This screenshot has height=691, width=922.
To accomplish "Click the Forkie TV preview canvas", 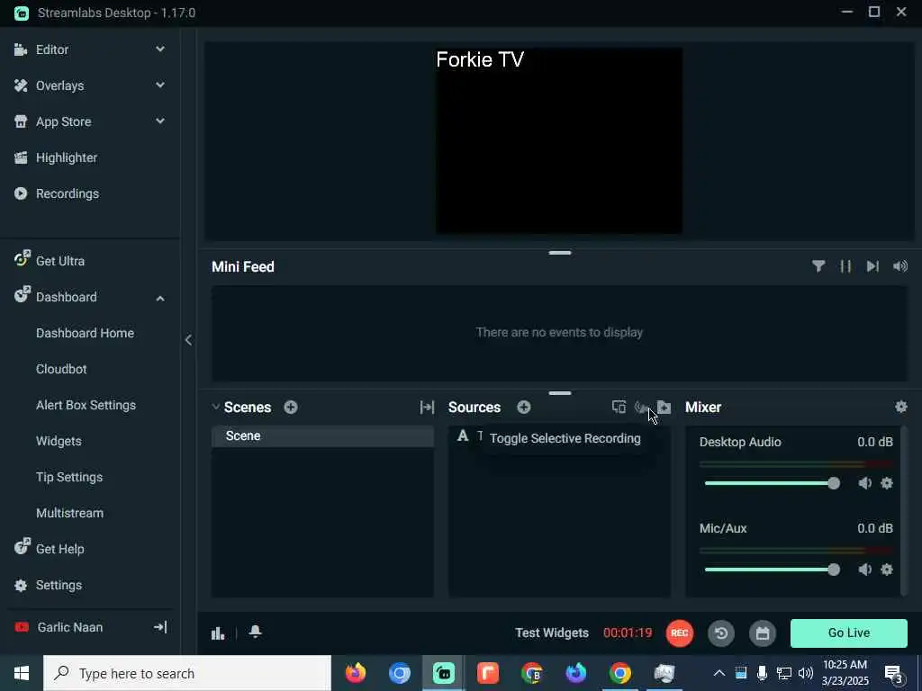I will (x=558, y=141).
